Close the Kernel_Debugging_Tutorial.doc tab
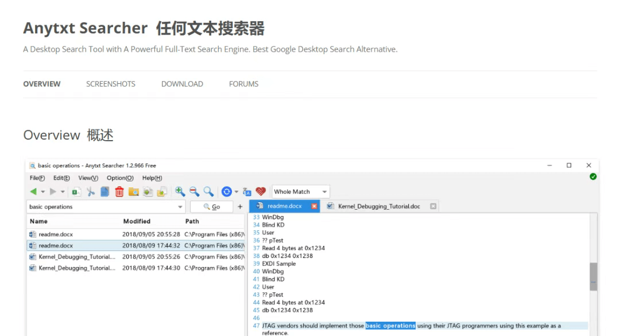The width and height of the screenshot is (620, 336). point(433,206)
